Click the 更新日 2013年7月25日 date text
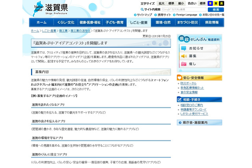The image size is (252, 168). point(156,36)
